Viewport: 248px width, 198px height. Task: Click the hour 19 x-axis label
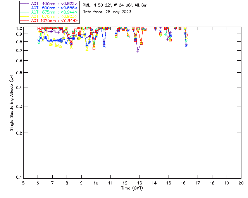(x=227, y=183)
